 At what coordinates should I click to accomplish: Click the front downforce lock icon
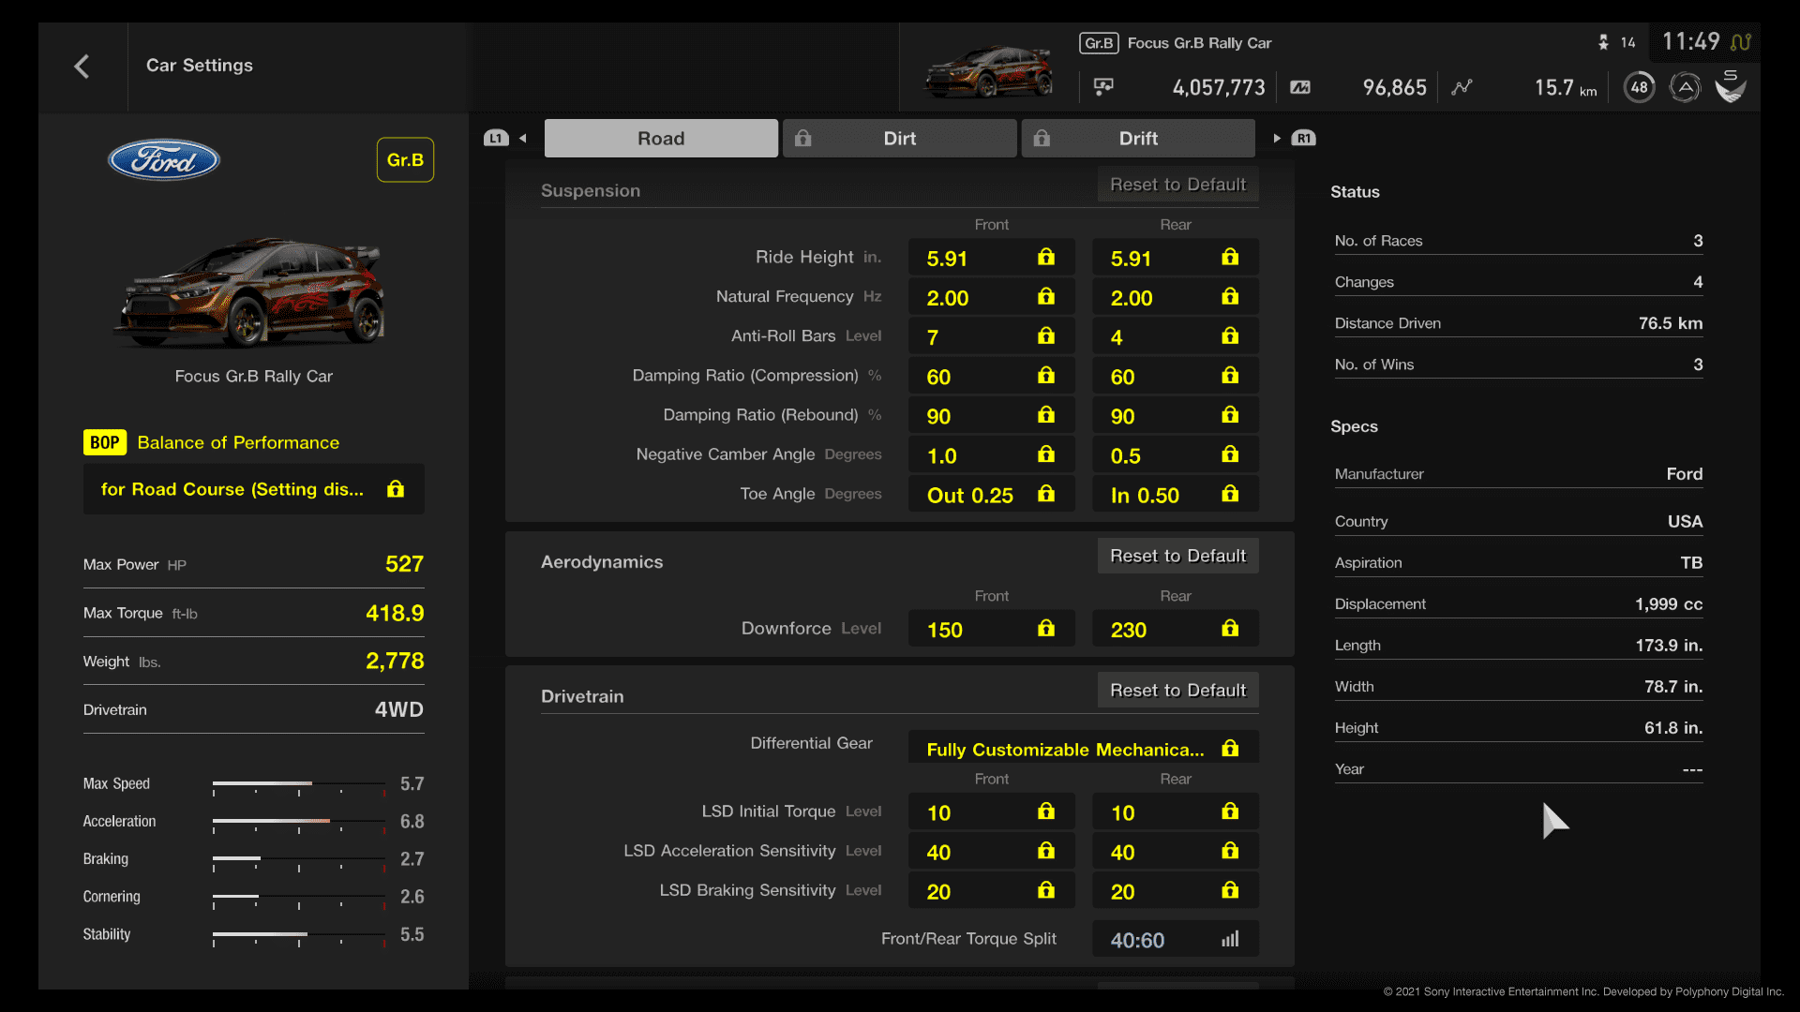click(x=1046, y=631)
